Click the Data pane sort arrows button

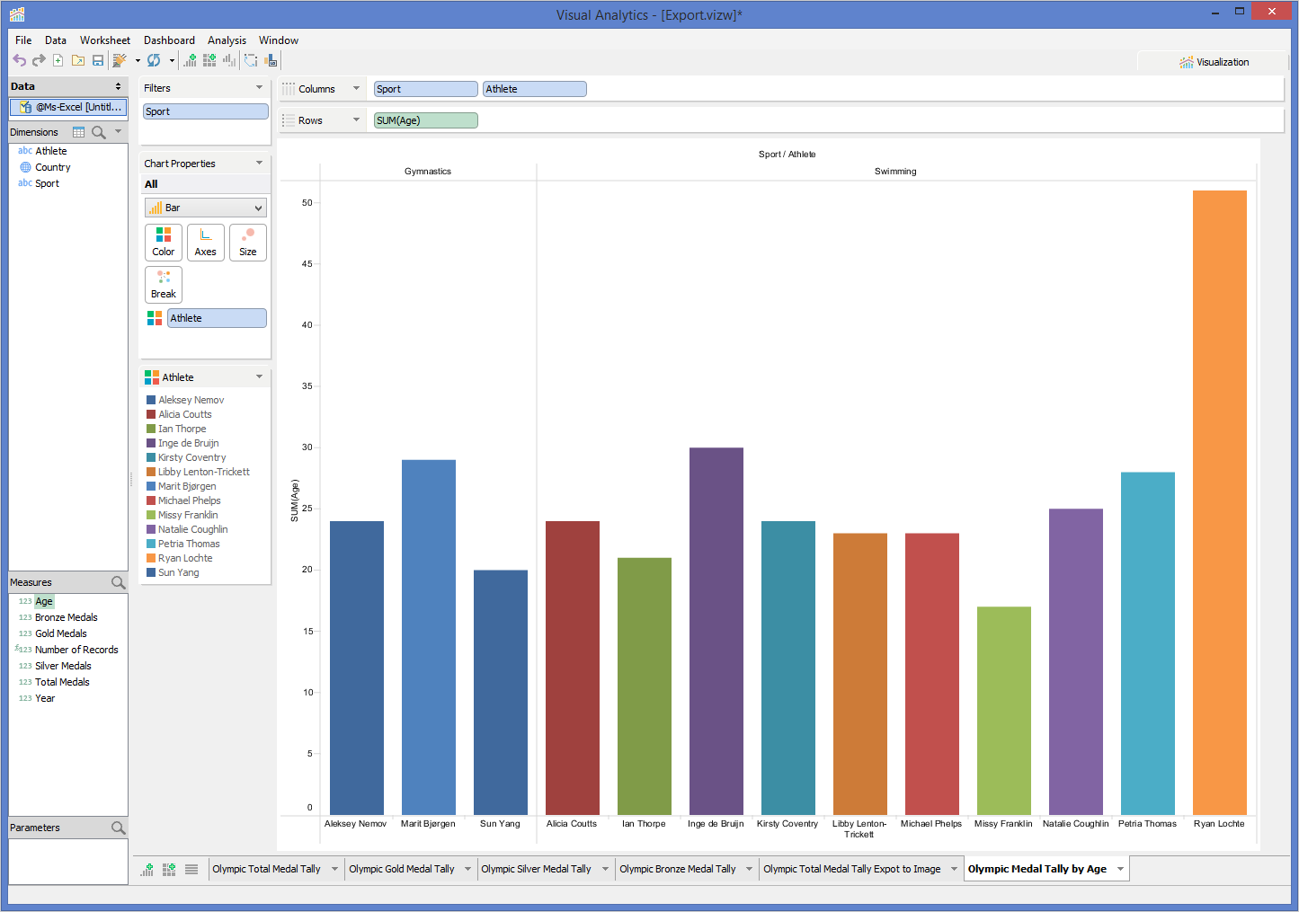(x=118, y=86)
